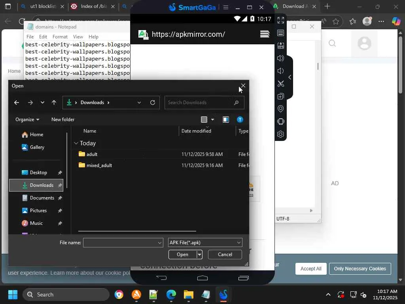405x304 pixels.
Task: Click the taskbar Search box
Action: (x=66, y=294)
